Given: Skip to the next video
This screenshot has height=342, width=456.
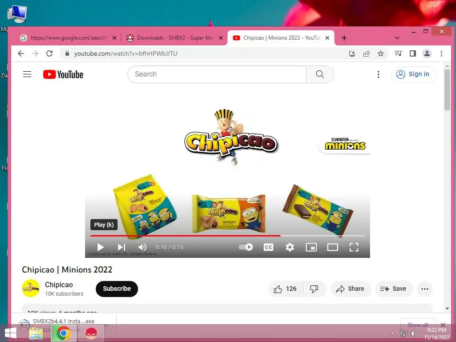Looking at the screenshot, I should (x=122, y=247).
